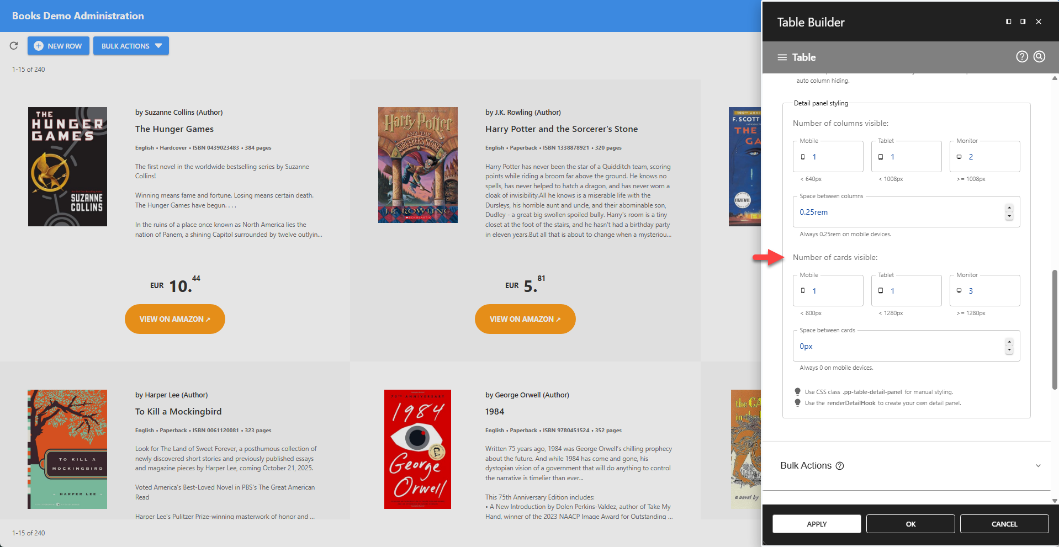The width and height of the screenshot is (1059, 547).
Task: Click the plus icon on the New Row button
Action: pos(39,46)
